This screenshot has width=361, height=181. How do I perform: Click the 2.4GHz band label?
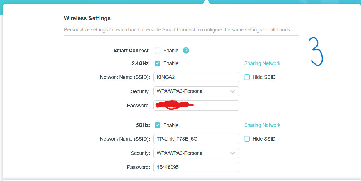click(141, 63)
